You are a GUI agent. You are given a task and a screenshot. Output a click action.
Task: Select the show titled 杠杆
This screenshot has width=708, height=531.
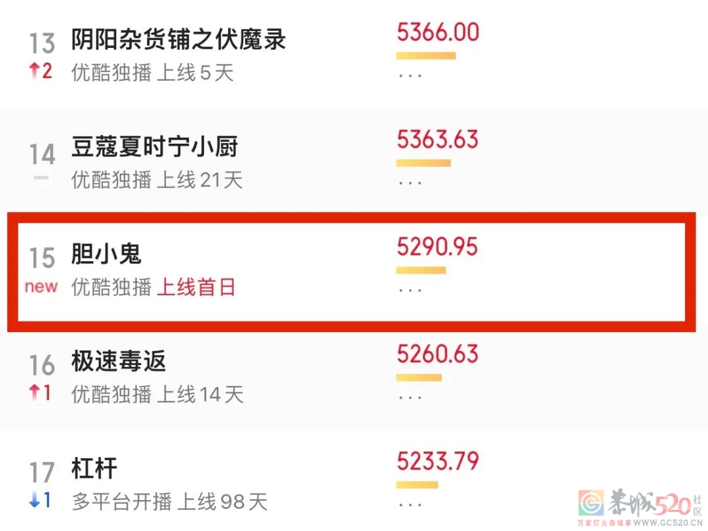pyautogui.click(x=94, y=469)
